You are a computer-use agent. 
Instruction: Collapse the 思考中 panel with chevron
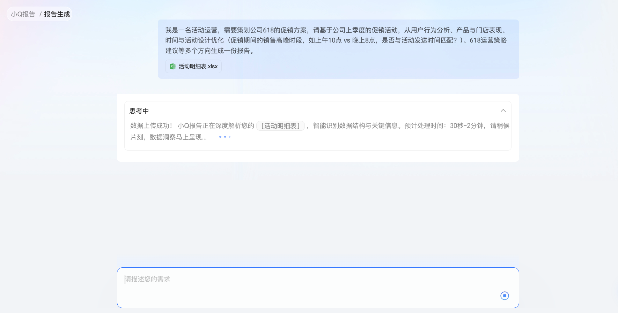point(503,111)
